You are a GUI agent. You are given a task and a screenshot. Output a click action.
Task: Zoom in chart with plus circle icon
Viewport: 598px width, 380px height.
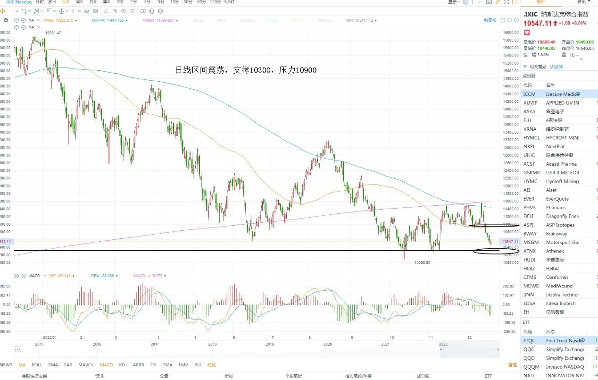pos(516,20)
